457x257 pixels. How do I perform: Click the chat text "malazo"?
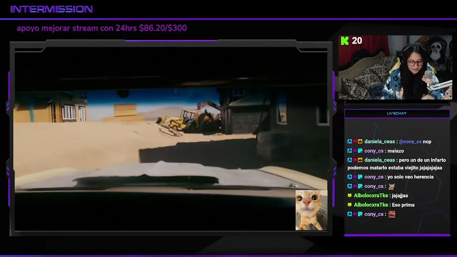(396, 151)
